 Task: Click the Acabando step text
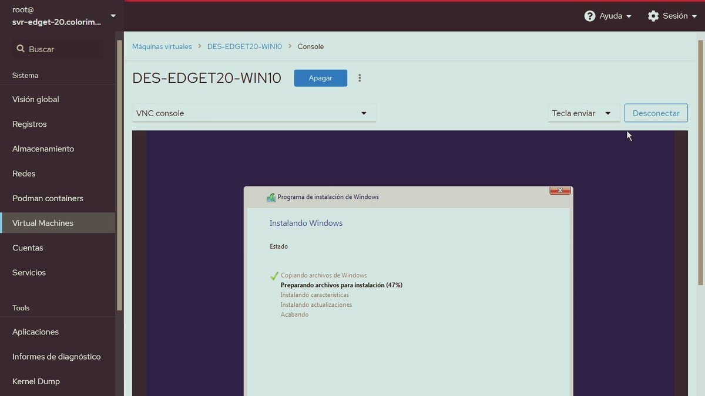click(x=294, y=314)
